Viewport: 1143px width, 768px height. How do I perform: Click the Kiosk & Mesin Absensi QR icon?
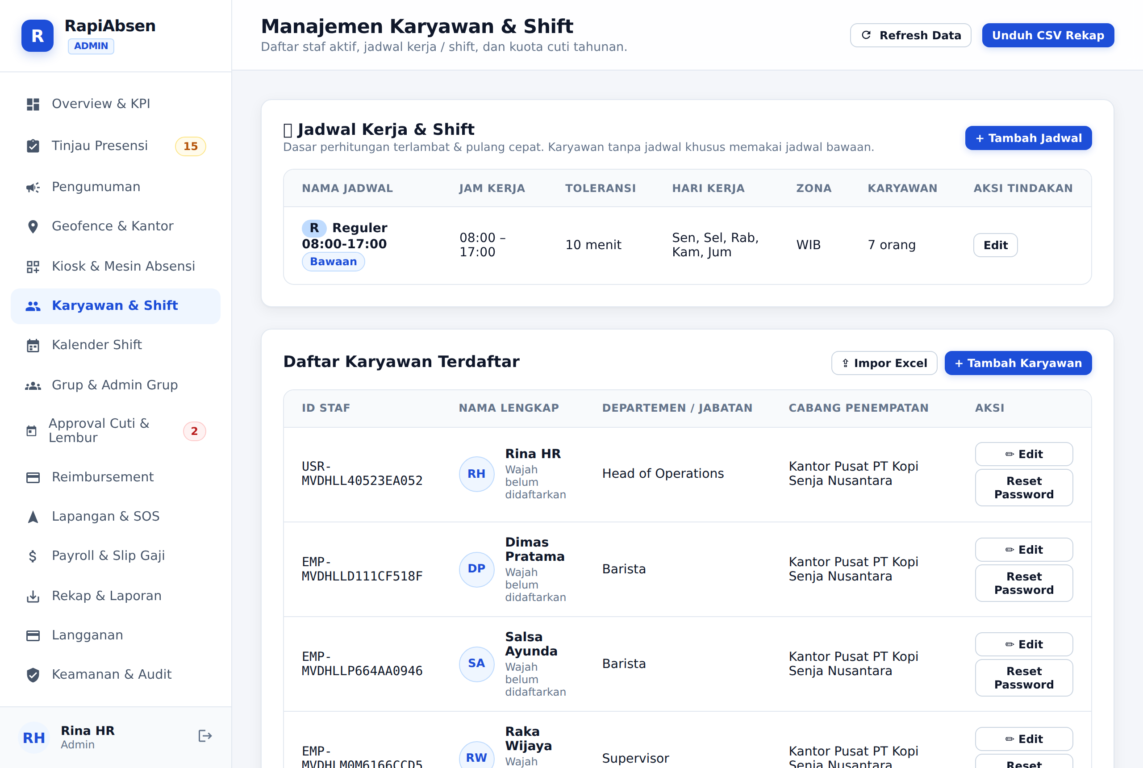click(x=33, y=267)
